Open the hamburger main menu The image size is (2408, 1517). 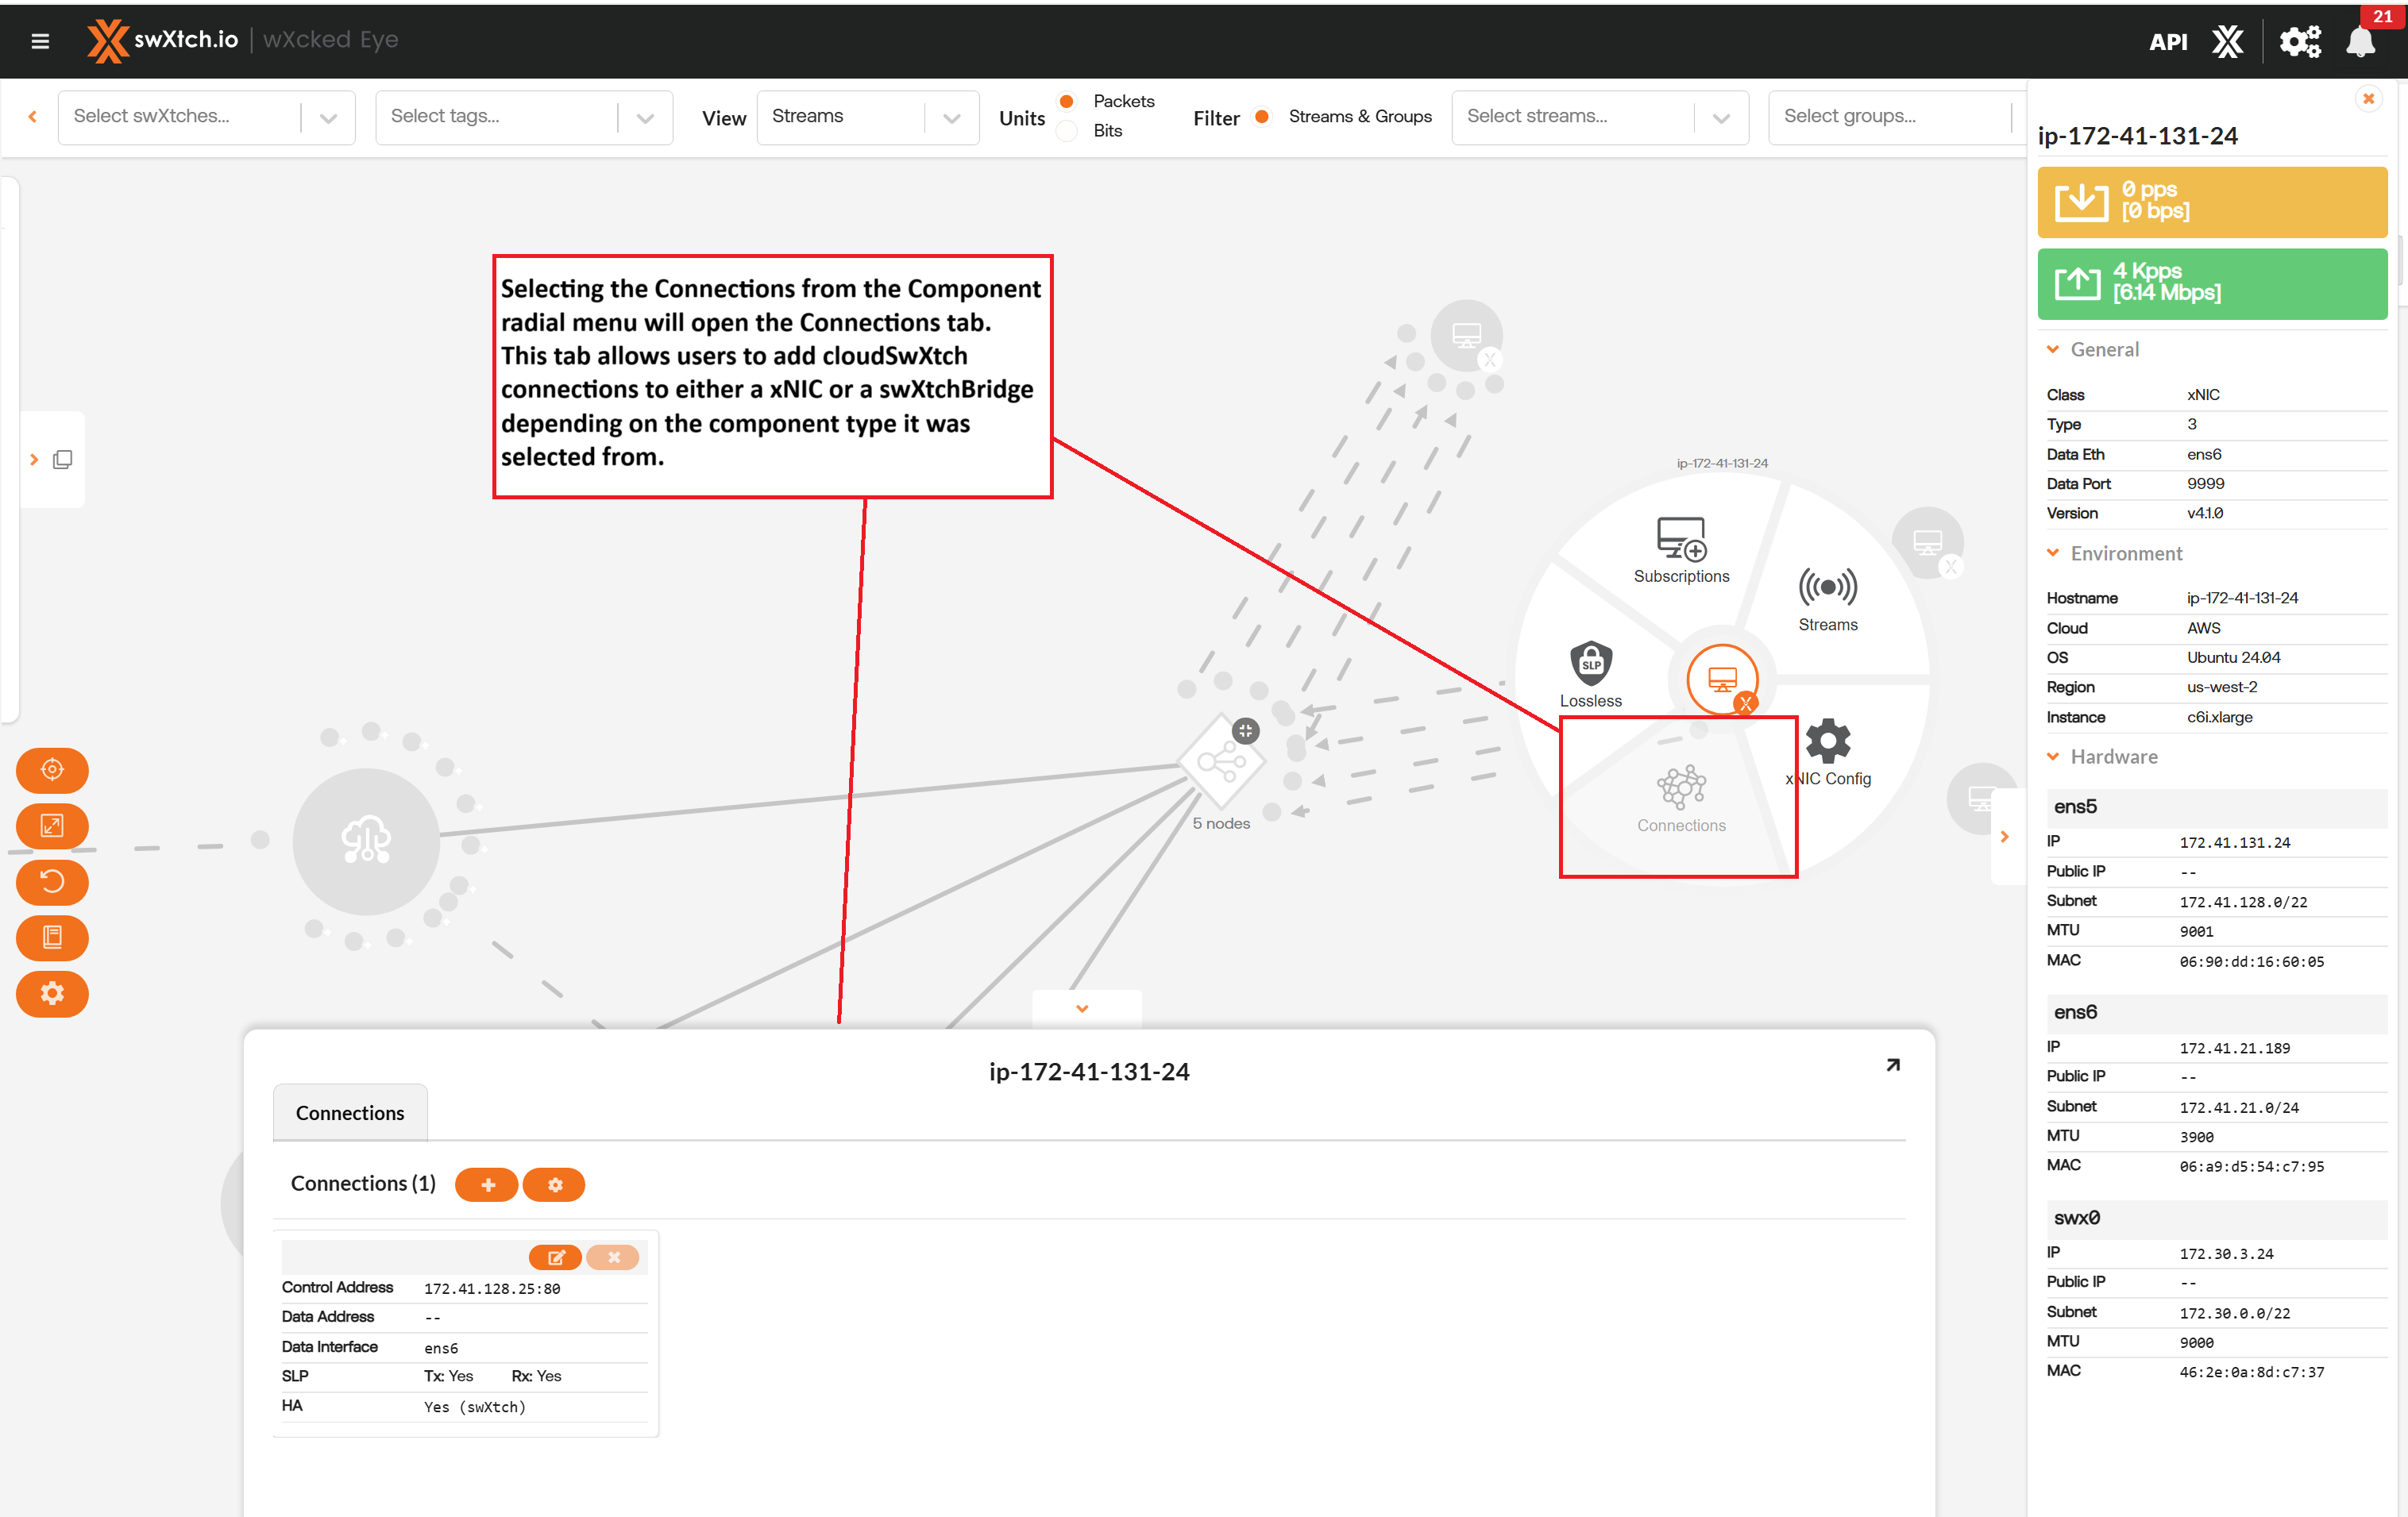40,41
